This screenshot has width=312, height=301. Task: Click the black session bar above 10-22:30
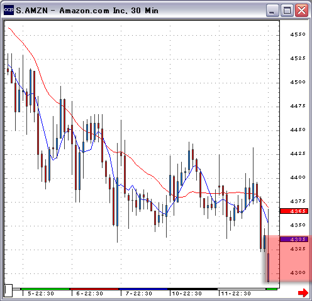(192, 289)
